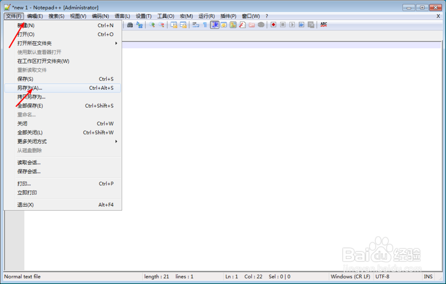Viewport: 446px width, 284px height.
Task: Click the user-defined language icon
Action: tap(223, 25)
